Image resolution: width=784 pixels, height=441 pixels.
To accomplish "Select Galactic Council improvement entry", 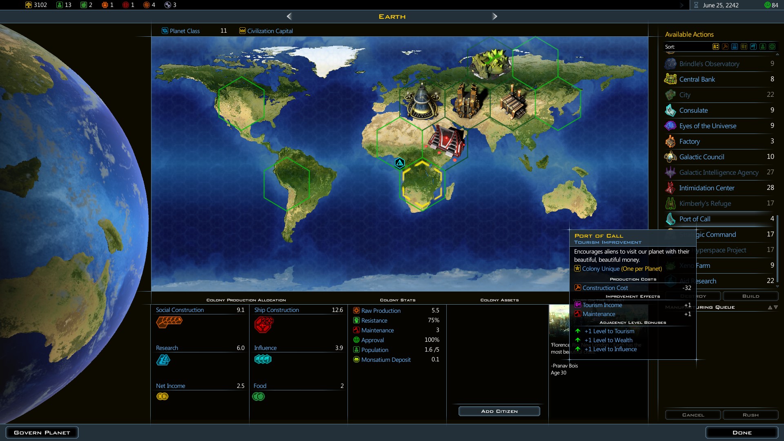I will point(702,157).
